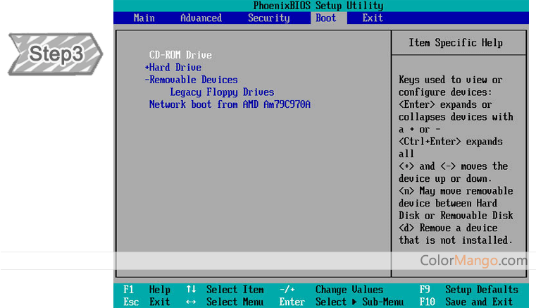
Task: Click the ColorMango.com watermark
Action: pos(473,261)
